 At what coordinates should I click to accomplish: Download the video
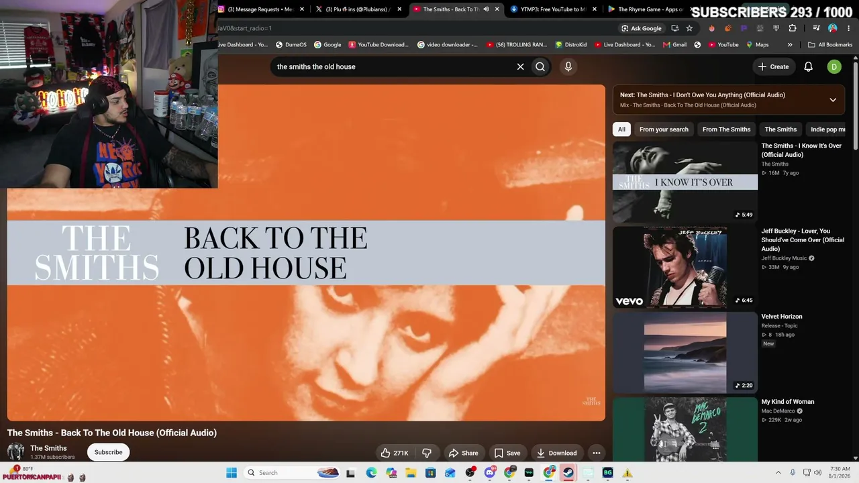556,453
